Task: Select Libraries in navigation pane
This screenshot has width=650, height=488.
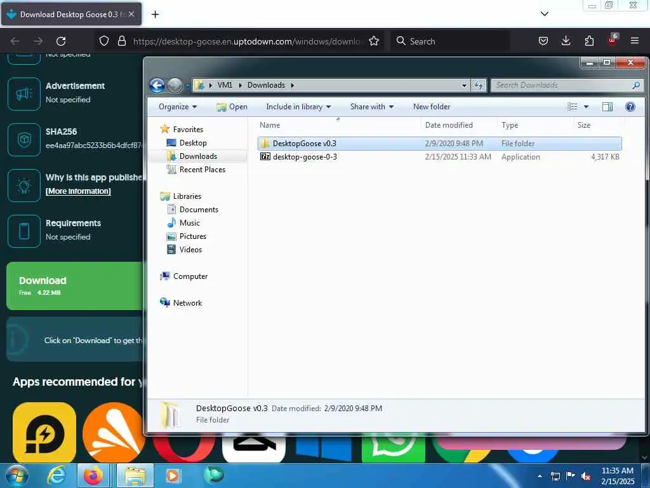Action: coord(187,196)
